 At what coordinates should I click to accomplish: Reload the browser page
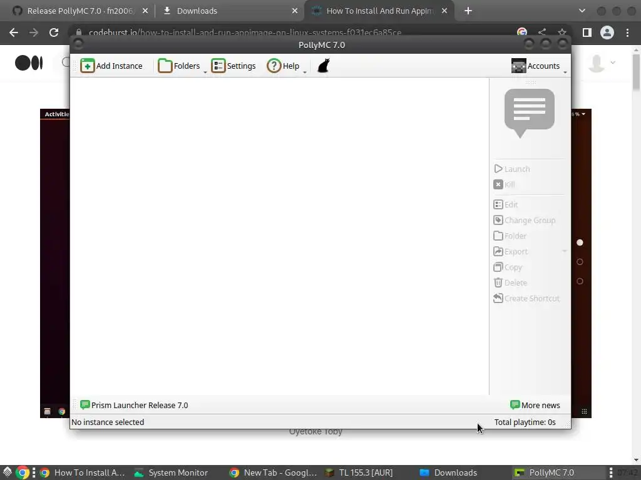(x=54, y=32)
